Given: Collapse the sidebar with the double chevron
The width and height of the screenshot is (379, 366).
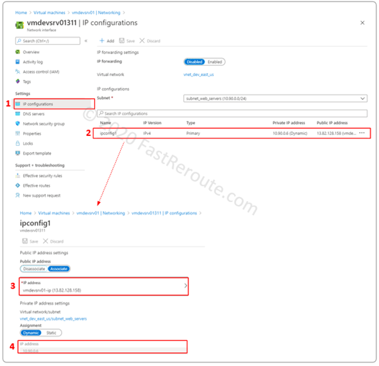Looking at the screenshot, I should pyautogui.click(x=86, y=41).
